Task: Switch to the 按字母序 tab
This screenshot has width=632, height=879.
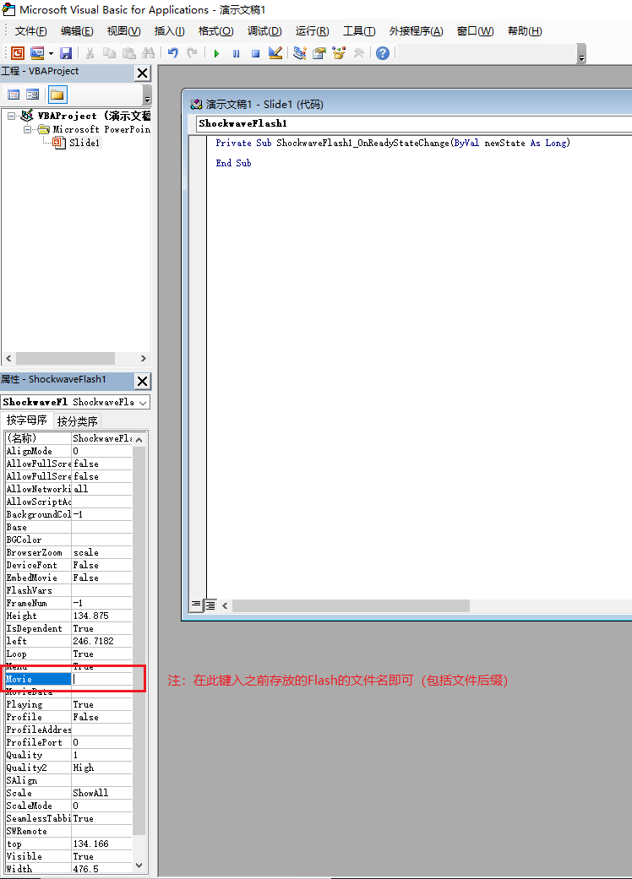Action: tap(27, 421)
